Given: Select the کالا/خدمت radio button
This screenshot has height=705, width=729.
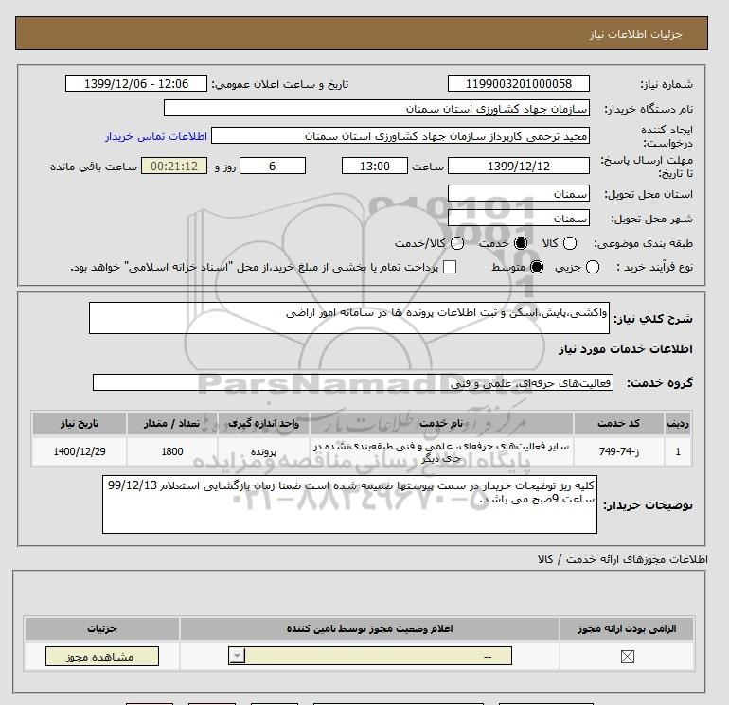Looking at the screenshot, I should 457,243.
